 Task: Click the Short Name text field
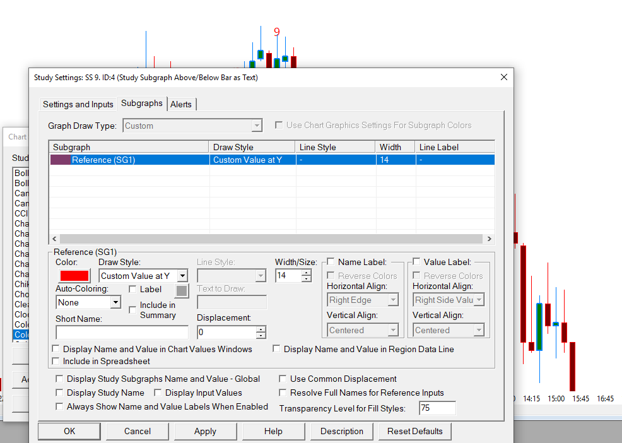pyautogui.click(x=122, y=333)
